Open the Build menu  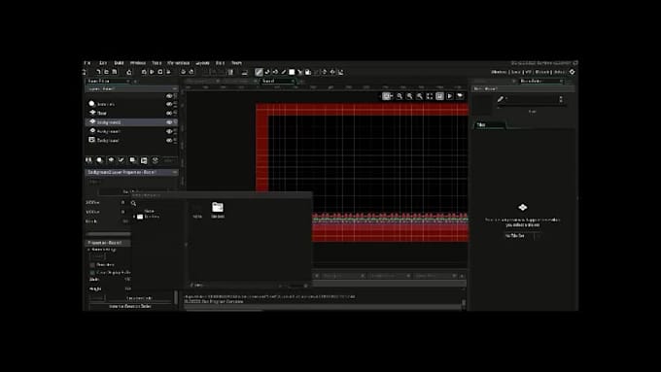coord(119,63)
